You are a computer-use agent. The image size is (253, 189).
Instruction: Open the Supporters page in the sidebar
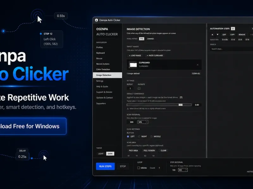tap(101, 103)
